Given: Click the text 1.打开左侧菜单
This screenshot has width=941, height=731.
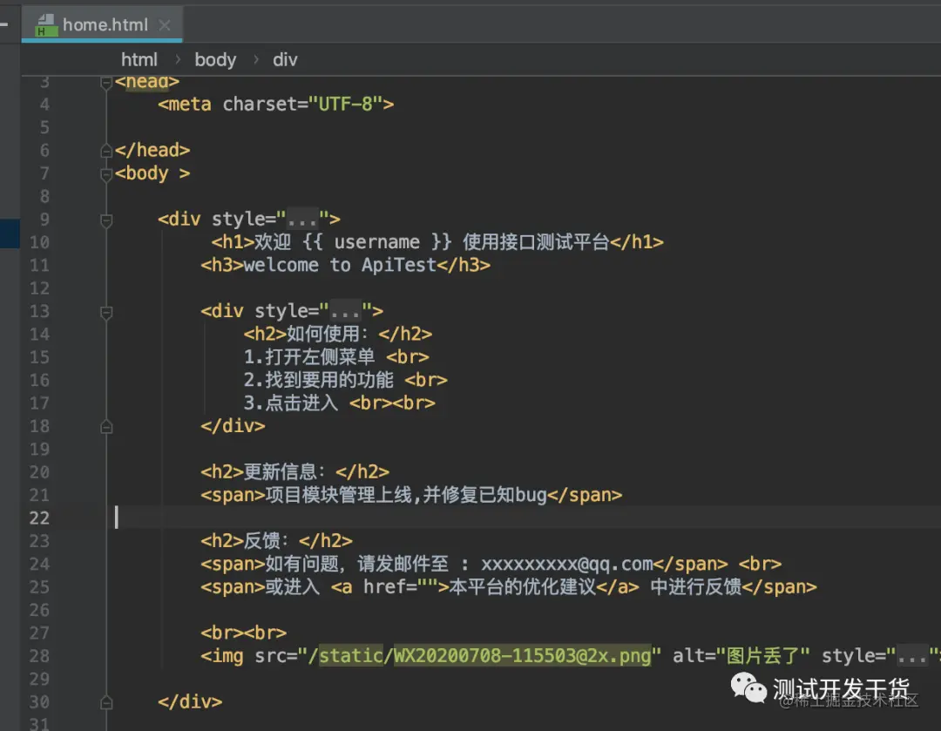Looking at the screenshot, I should coord(309,356).
